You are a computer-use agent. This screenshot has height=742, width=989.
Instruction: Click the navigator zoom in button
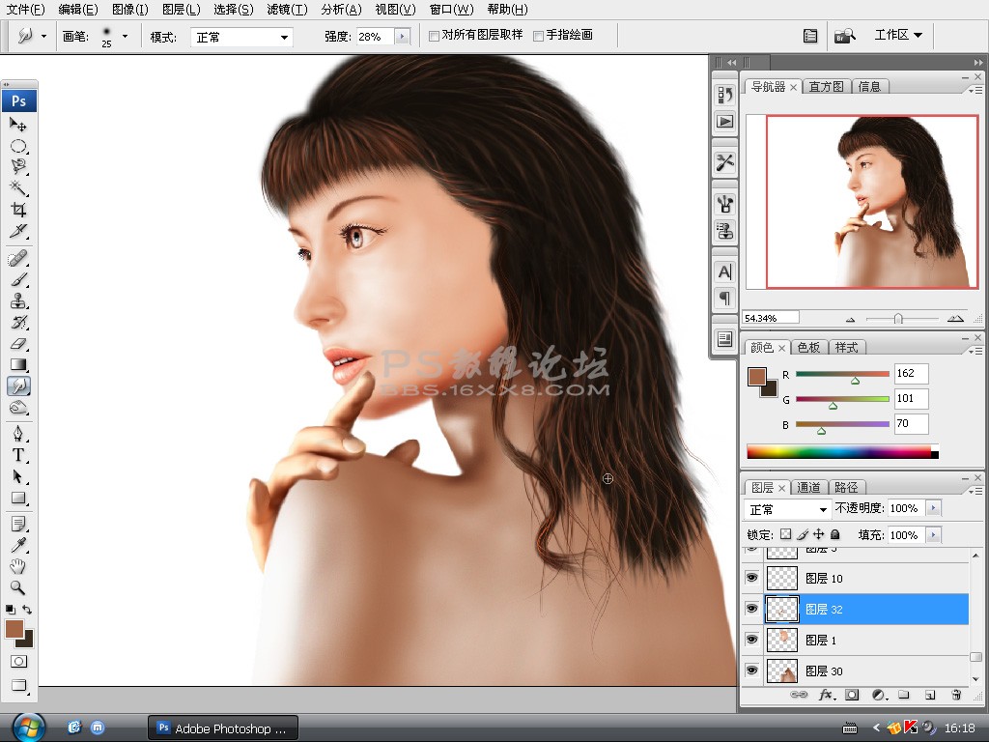click(x=955, y=319)
